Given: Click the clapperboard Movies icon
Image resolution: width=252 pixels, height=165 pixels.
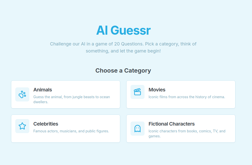Looking at the screenshot, I should tap(138, 92).
